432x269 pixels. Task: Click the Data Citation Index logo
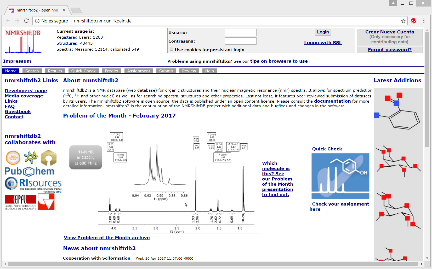click(13, 158)
